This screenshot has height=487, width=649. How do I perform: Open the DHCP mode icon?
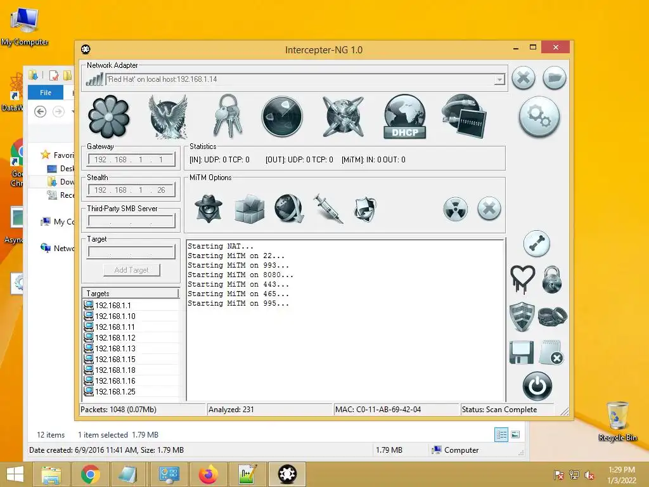pos(405,117)
